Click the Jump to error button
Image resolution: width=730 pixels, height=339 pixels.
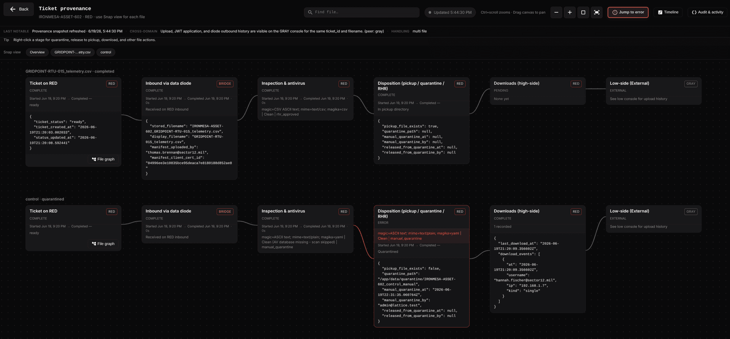628,12
